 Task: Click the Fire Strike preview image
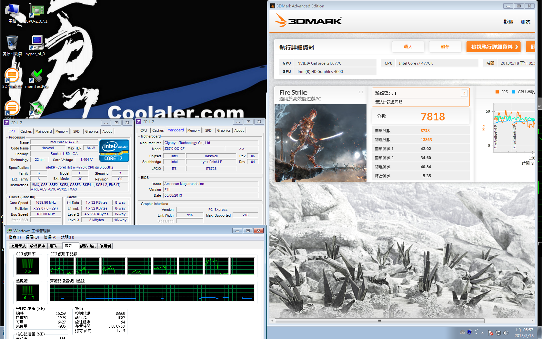(x=320, y=143)
